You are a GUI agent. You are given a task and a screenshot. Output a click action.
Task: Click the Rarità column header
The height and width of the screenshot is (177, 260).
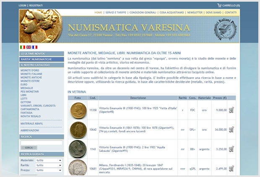tap(182, 98)
